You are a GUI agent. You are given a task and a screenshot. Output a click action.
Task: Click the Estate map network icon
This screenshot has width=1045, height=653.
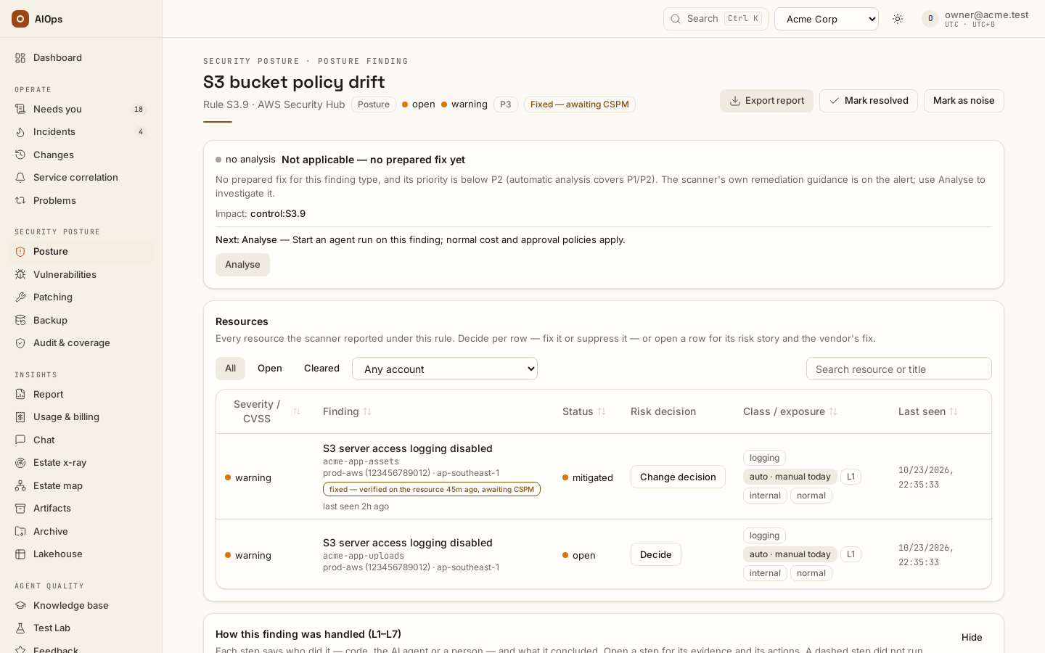click(20, 485)
